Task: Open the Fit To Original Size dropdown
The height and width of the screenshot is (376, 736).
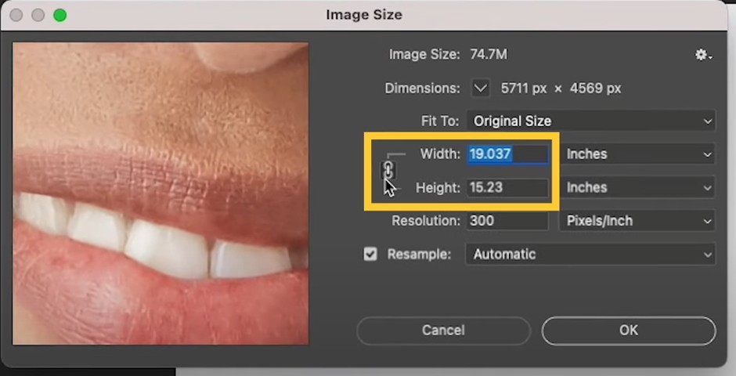Action: 591,121
